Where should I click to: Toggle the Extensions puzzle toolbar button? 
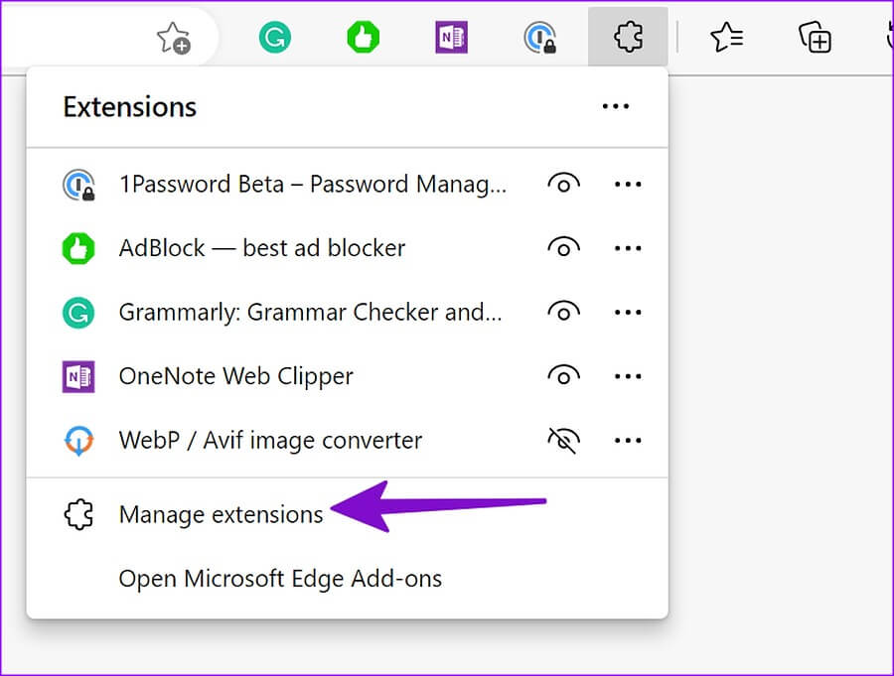628,37
